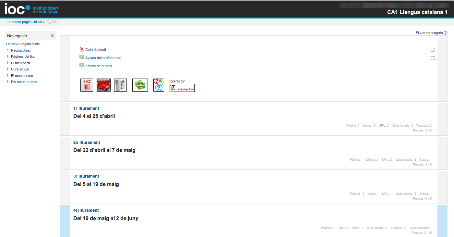The image size is (454, 237).
Task: Open the 1r lliurament section link
Action: click(x=86, y=108)
